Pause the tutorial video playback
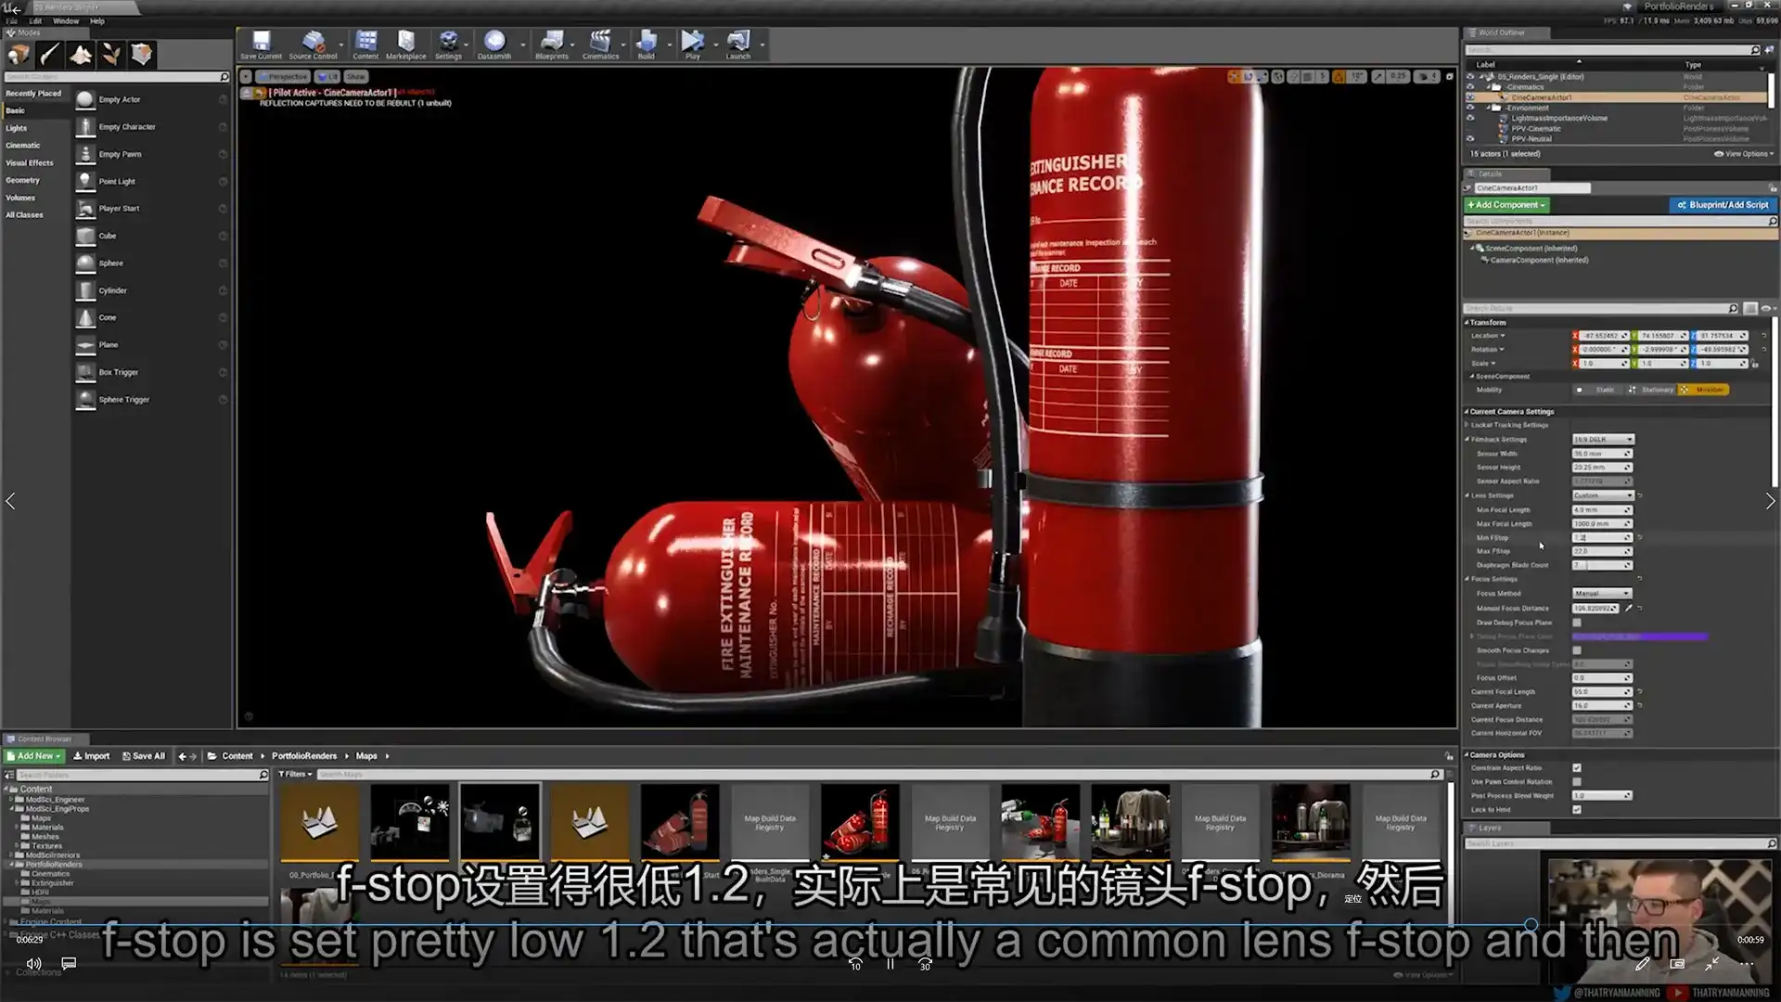Image resolution: width=1781 pixels, height=1002 pixels. tap(890, 964)
